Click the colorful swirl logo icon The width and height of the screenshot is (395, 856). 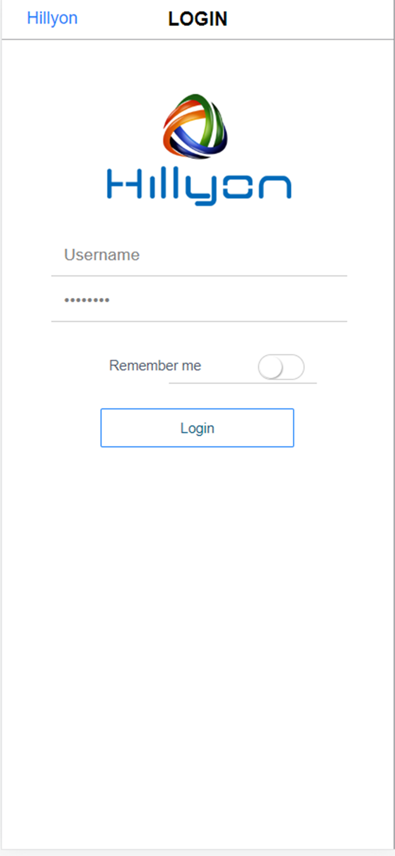[x=195, y=127]
